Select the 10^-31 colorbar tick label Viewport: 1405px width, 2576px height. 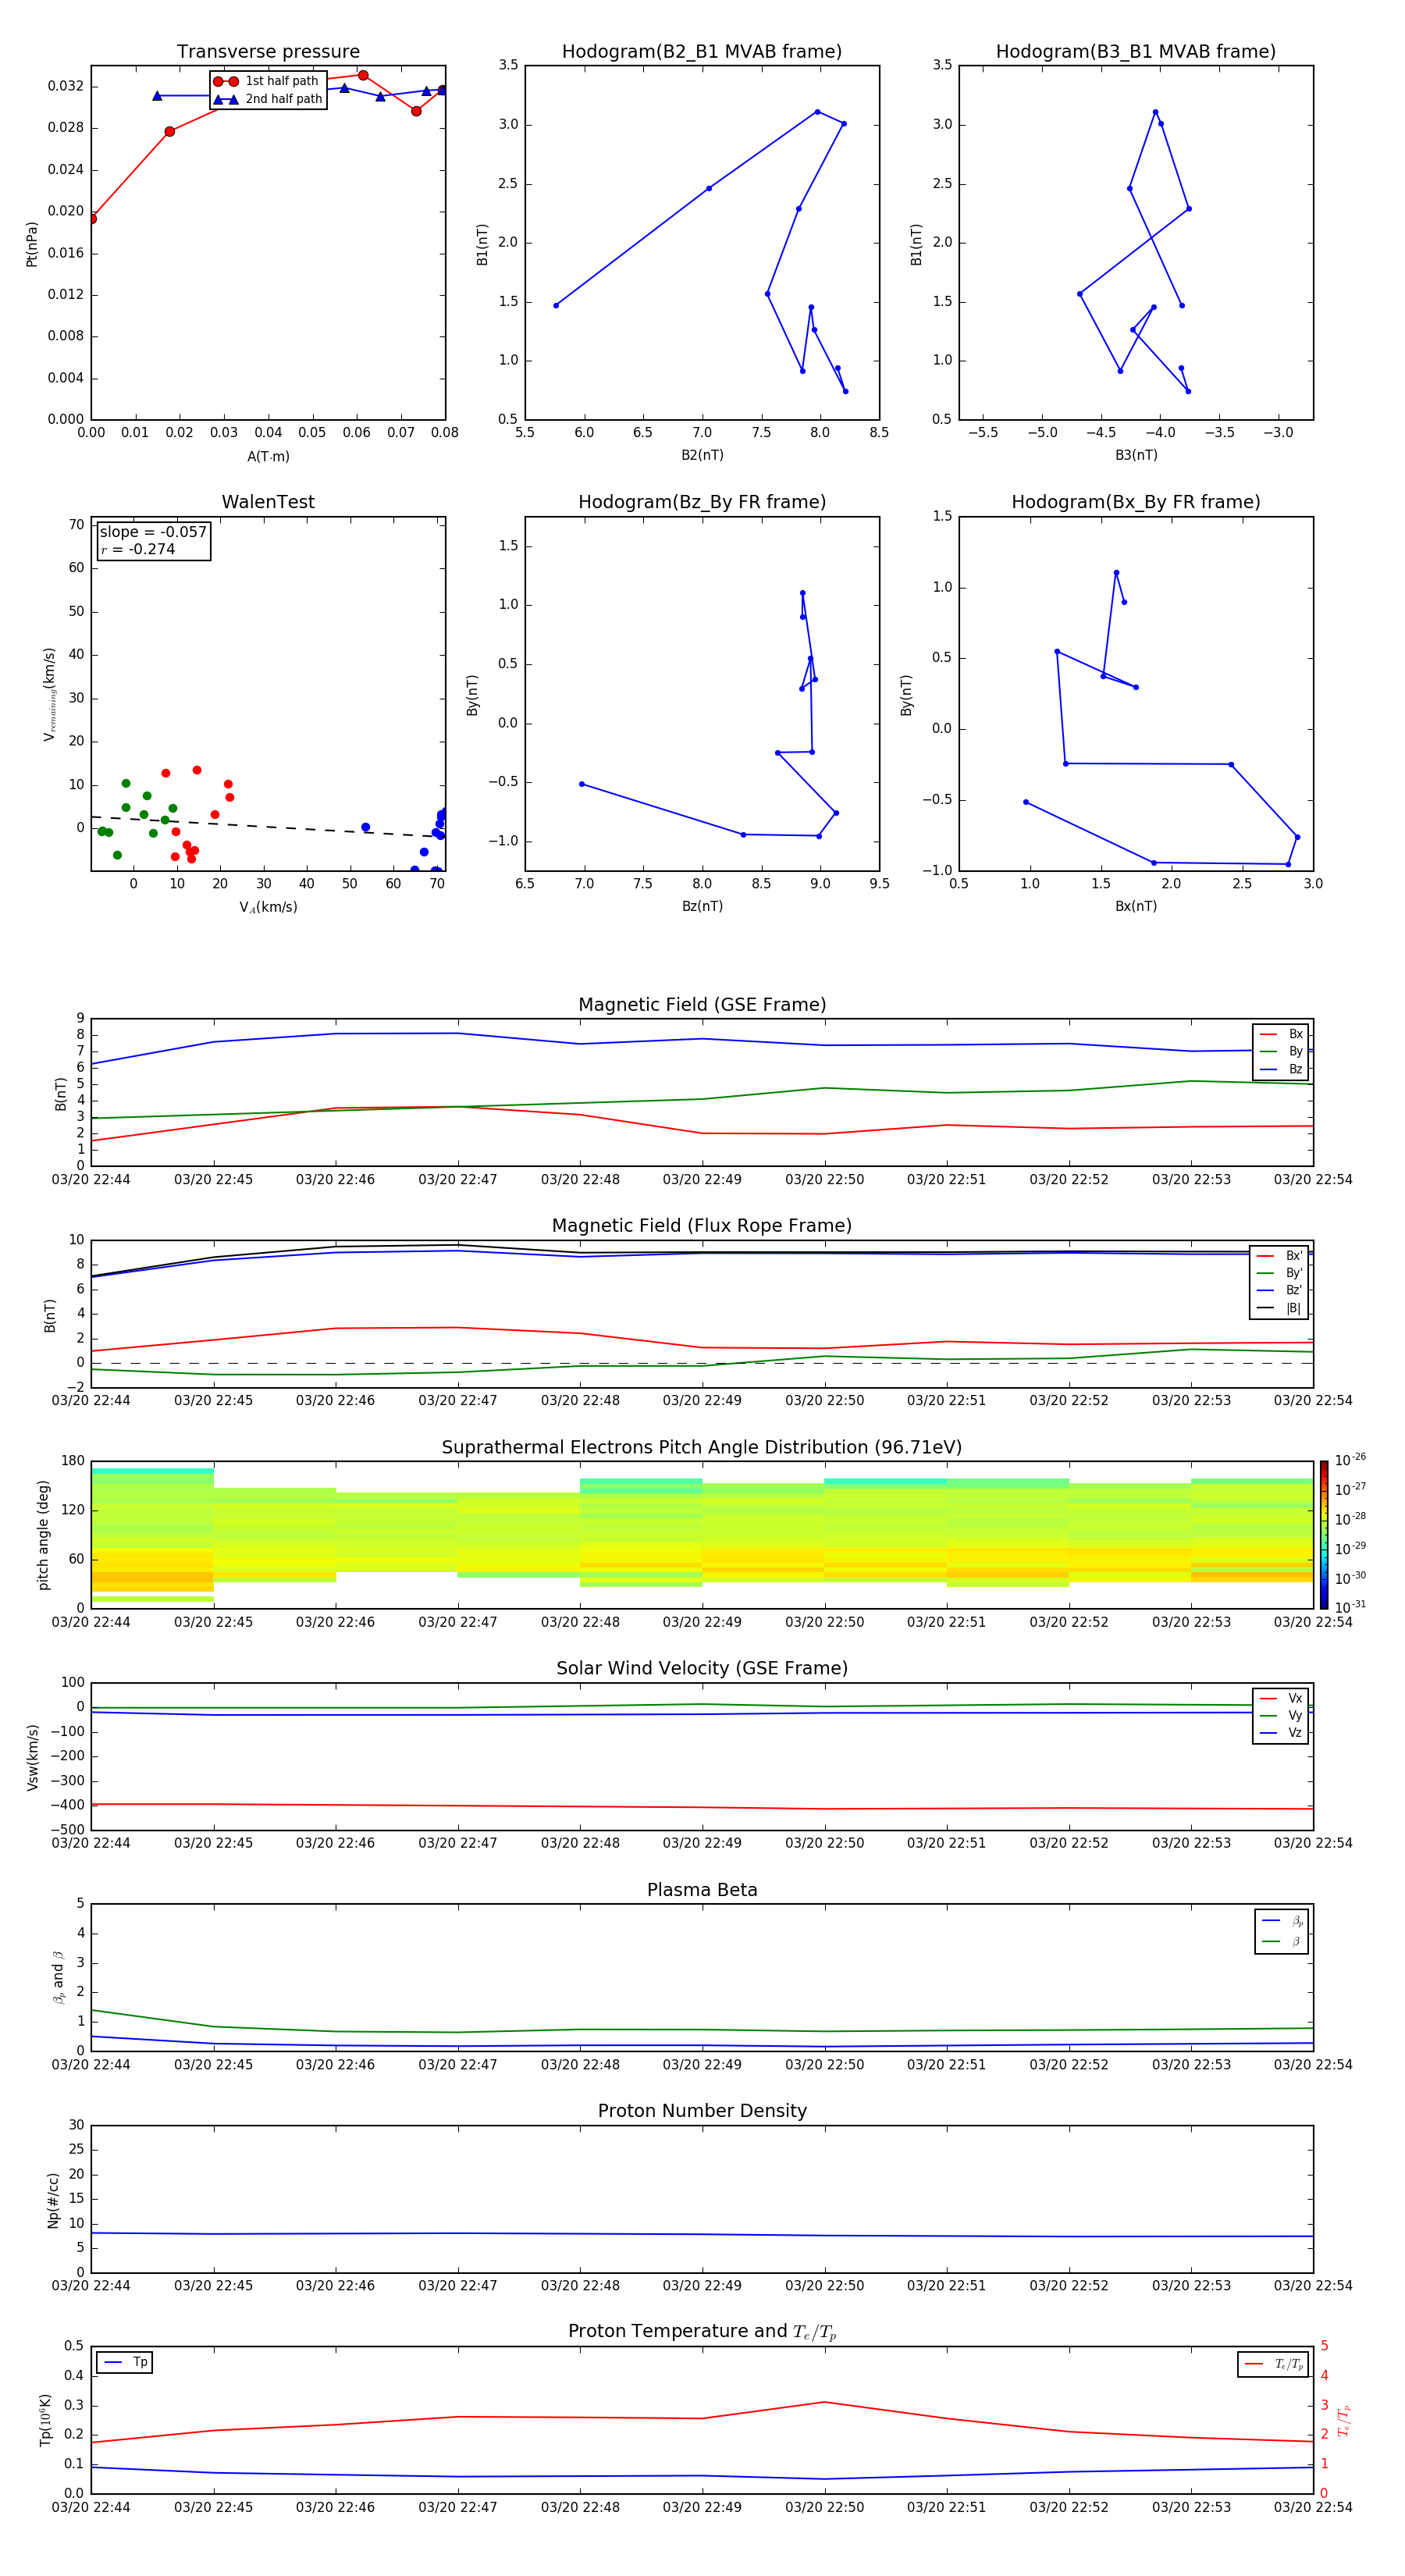(1350, 1607)
